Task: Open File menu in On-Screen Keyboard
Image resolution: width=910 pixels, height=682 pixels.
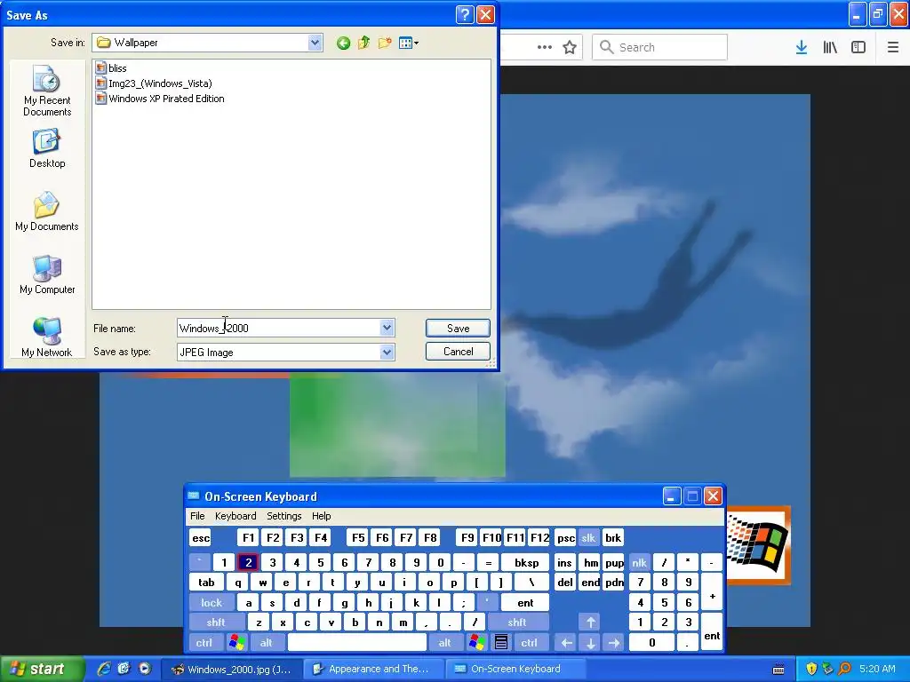Action: pos(197,516)
